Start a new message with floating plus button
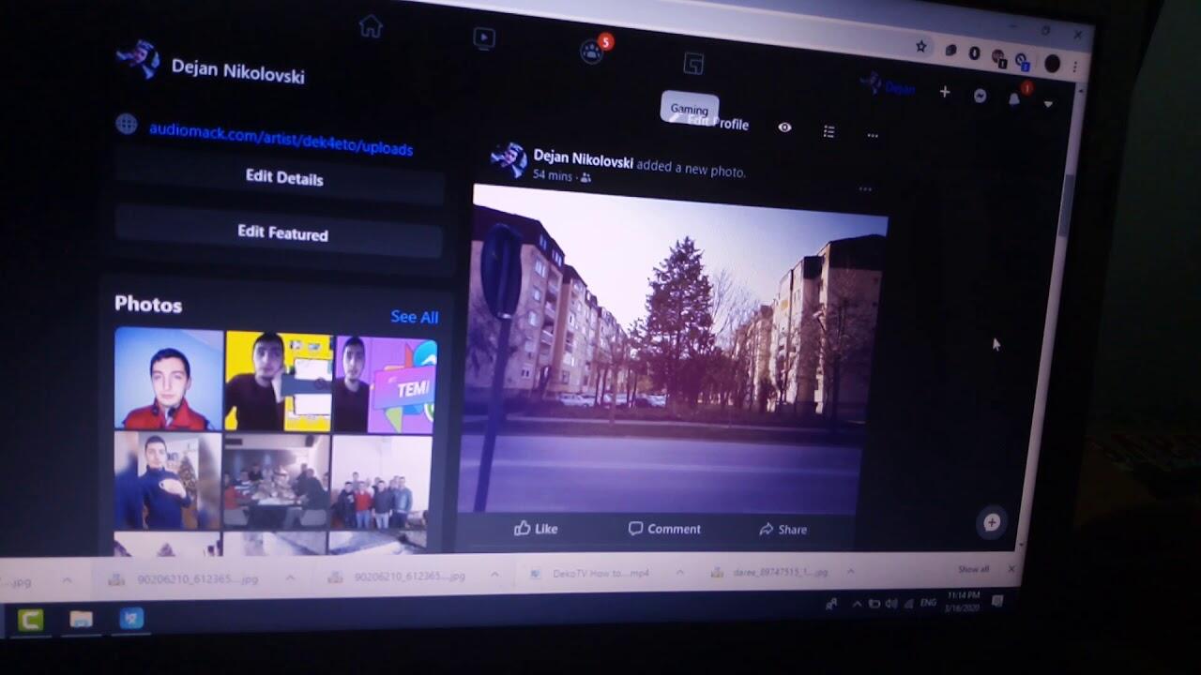 991,522
